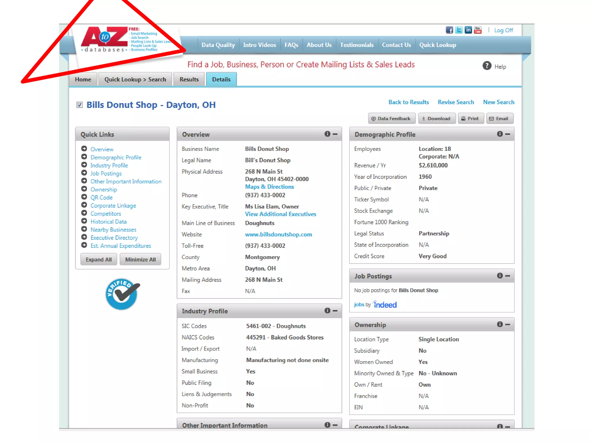Open the Facebook social icon
591x443 pixels.
coord(449,30)
